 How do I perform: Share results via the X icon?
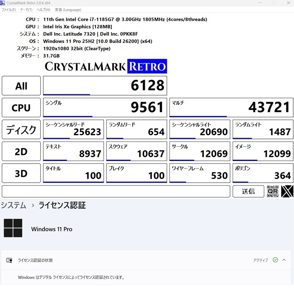(287, 191)
